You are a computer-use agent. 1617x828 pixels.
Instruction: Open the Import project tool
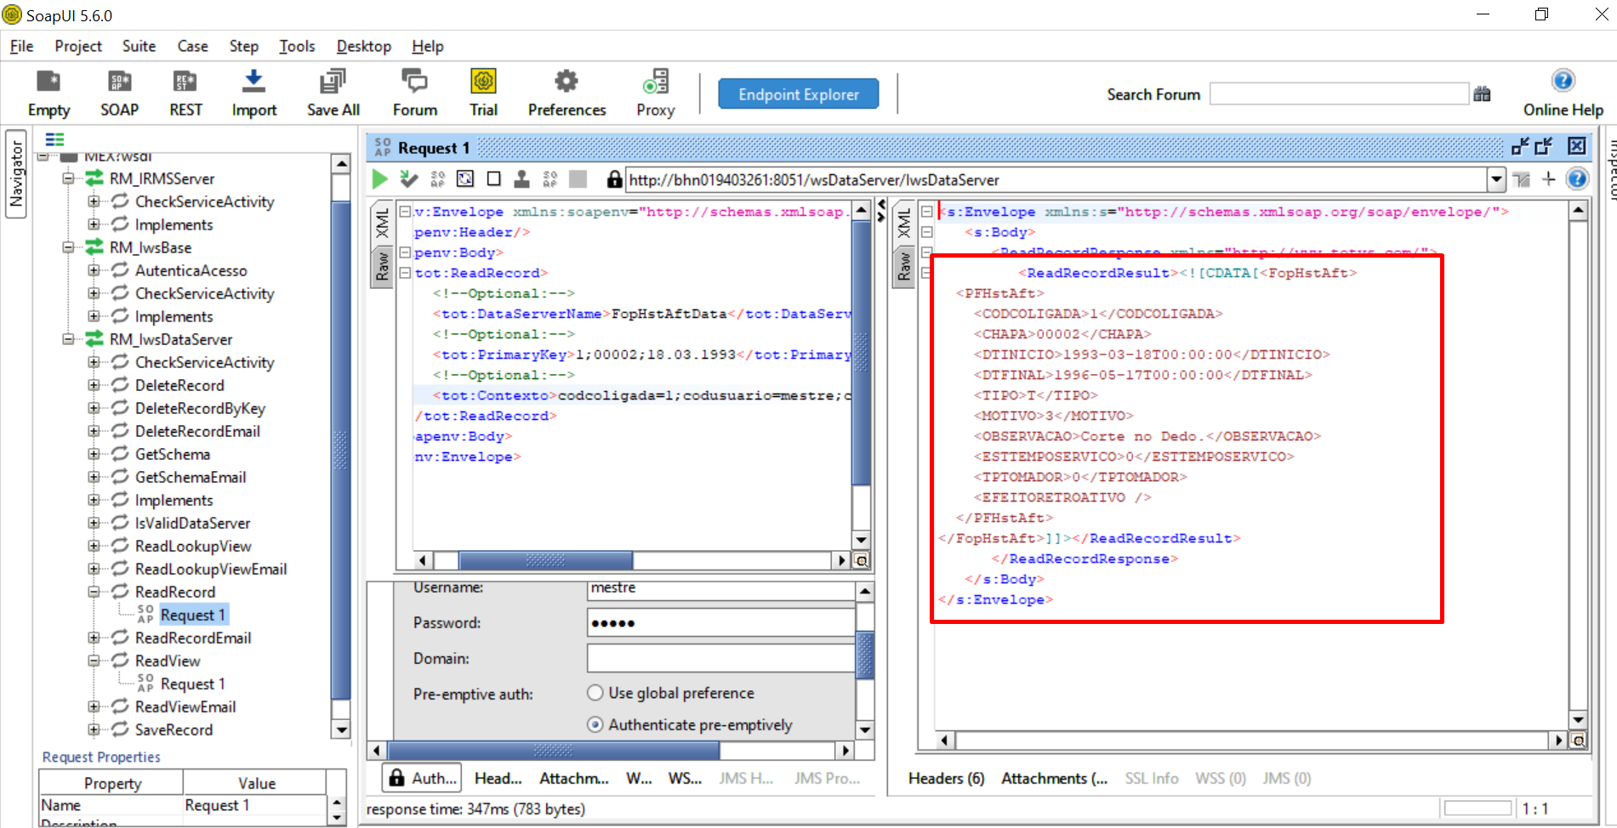point(253,93)
